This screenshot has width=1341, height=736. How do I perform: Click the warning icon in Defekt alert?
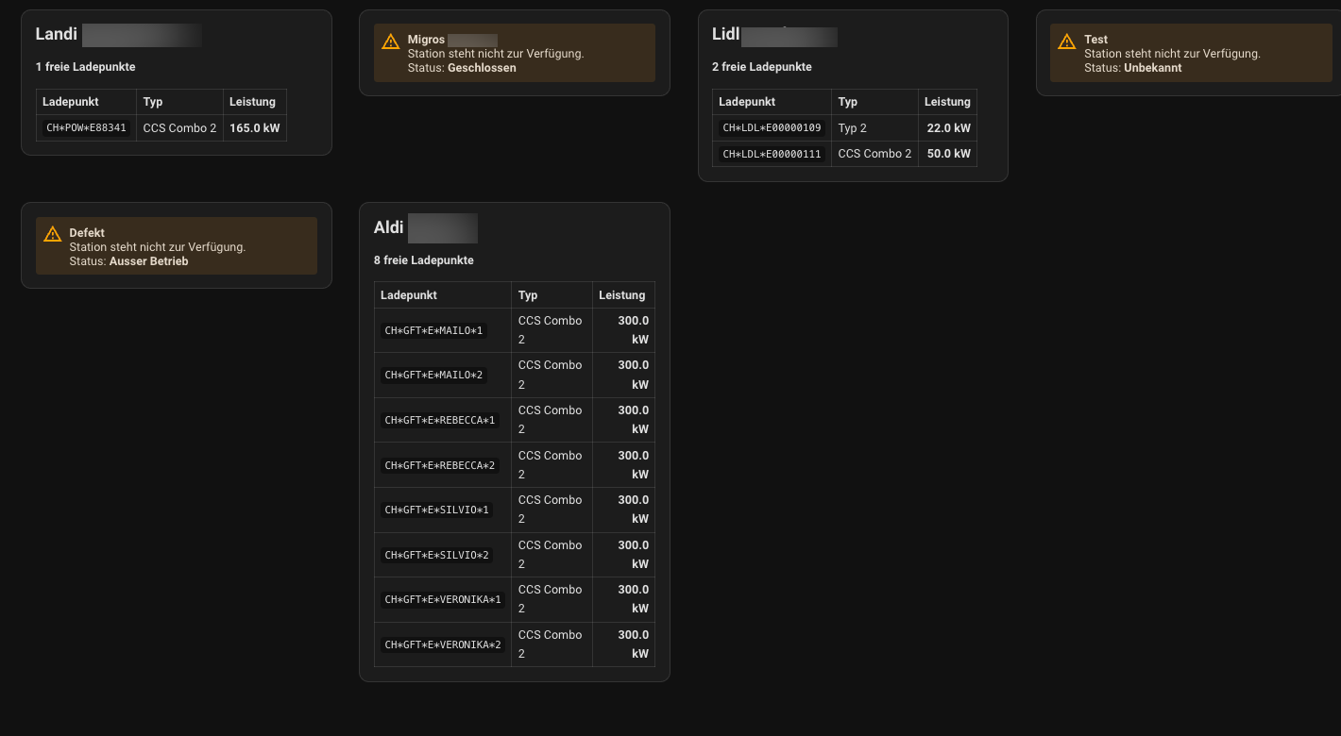click(x=51, y=234)
